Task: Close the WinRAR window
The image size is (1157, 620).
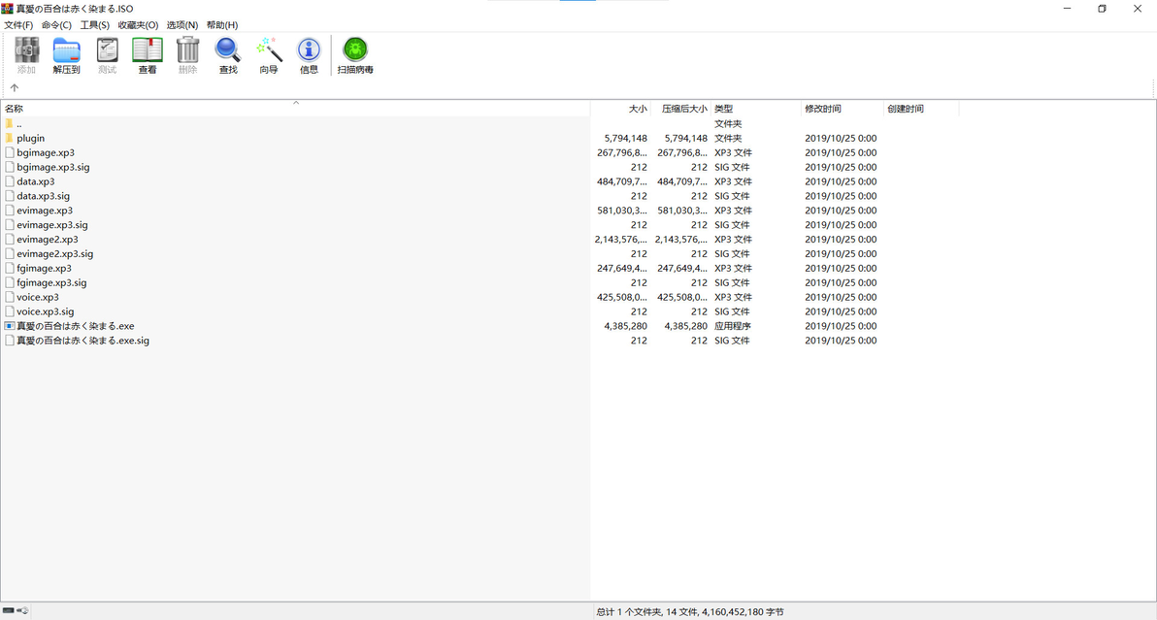Action: (x=1137, y=9)
